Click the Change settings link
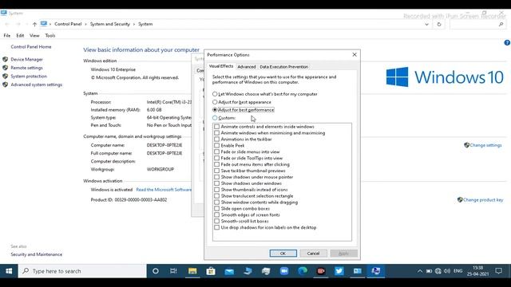Viewport: 511px width, 287px height. coord(485,145)
